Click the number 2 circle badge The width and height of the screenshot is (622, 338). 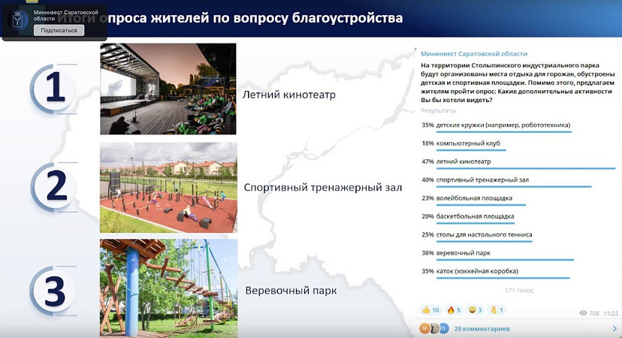tap(56, 186)
